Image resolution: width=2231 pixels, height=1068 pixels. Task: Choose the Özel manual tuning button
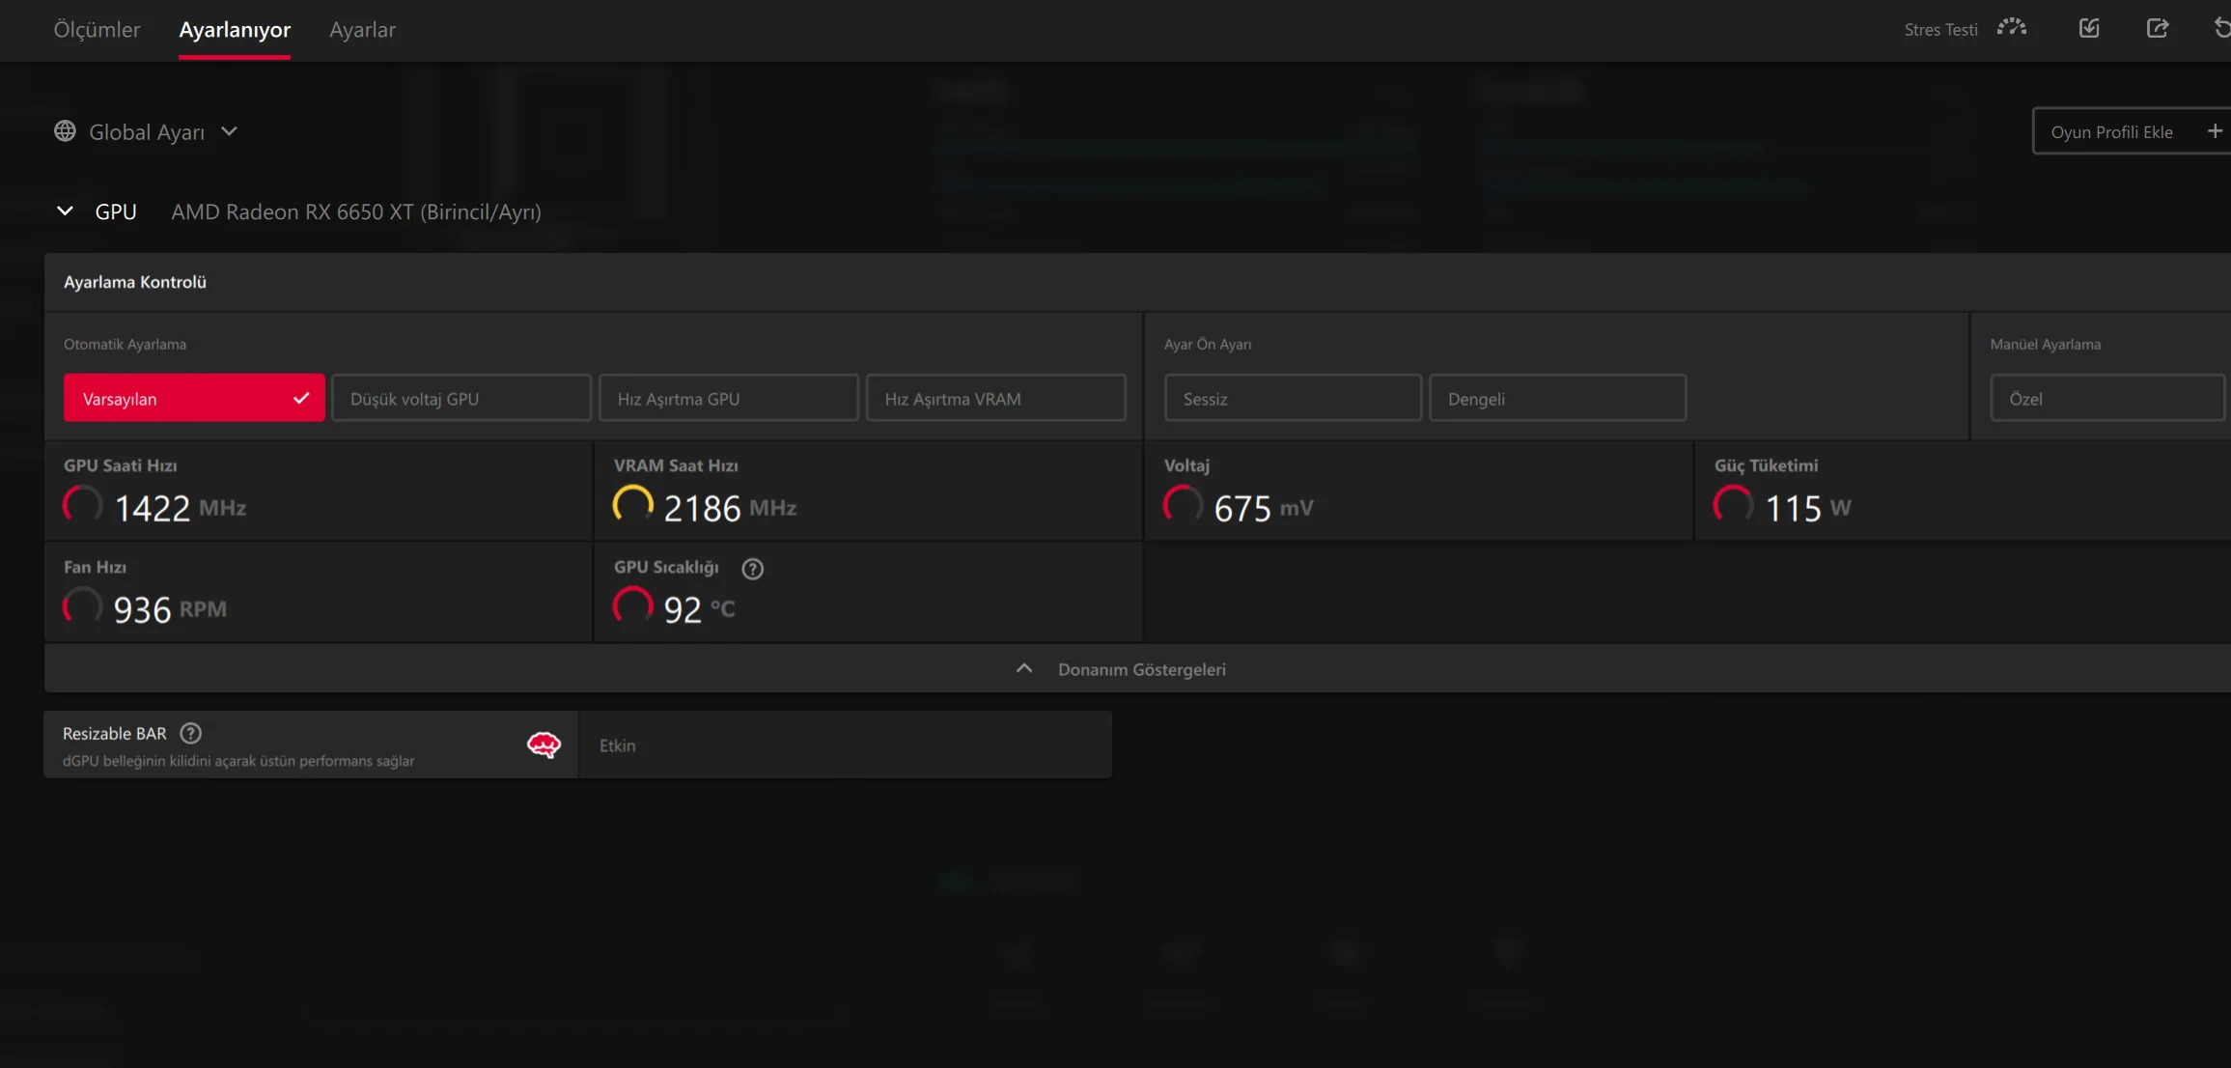coord(2106,398)
